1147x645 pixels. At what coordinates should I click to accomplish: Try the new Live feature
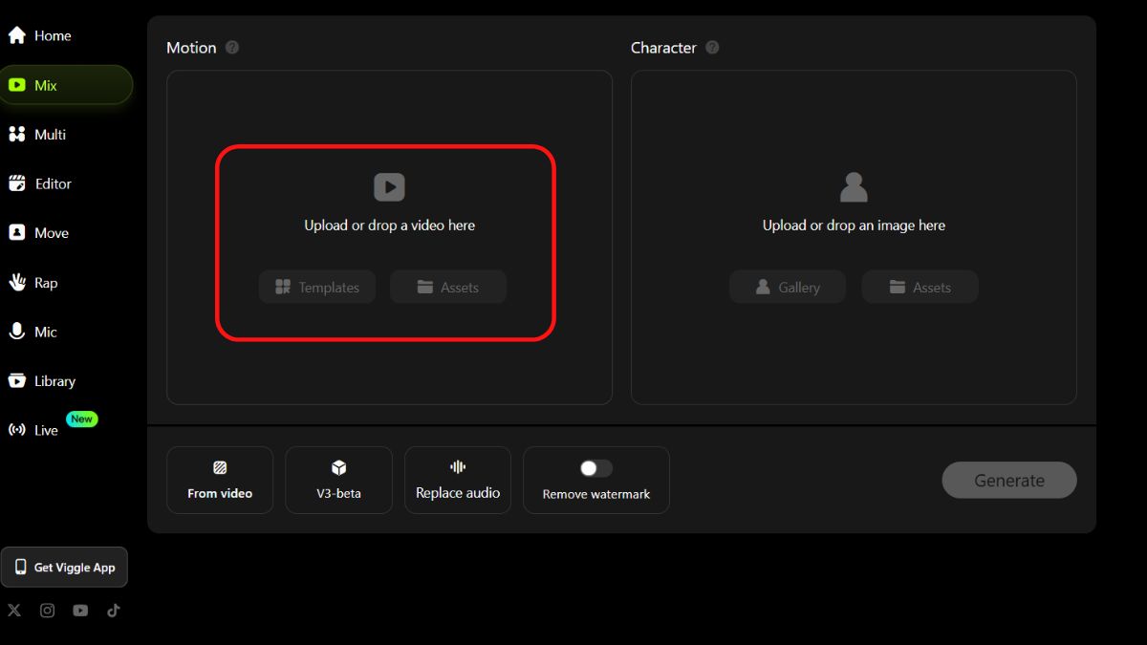[44, 429]
